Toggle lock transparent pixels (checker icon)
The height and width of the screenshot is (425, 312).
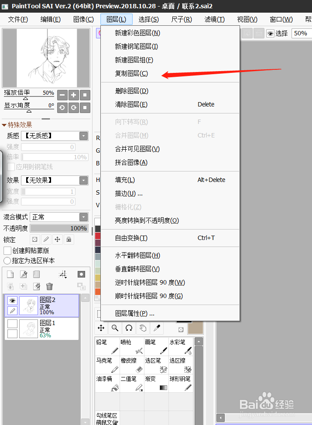click(35, 239)
